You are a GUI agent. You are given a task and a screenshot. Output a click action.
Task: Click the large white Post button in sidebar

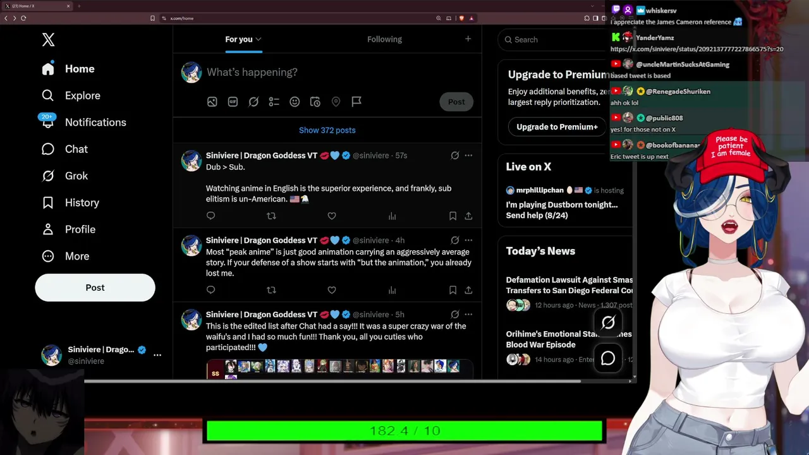click(x=95, y=288)
